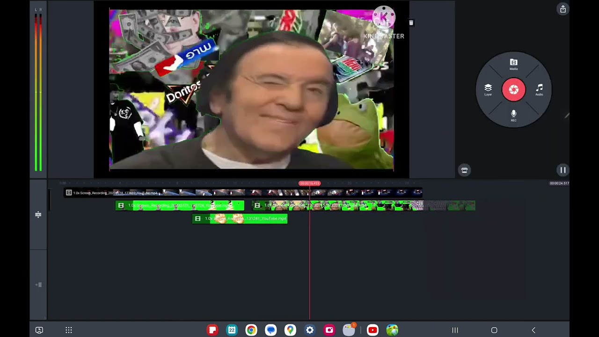Open the Calendar app showing 22

pos(232,330)
